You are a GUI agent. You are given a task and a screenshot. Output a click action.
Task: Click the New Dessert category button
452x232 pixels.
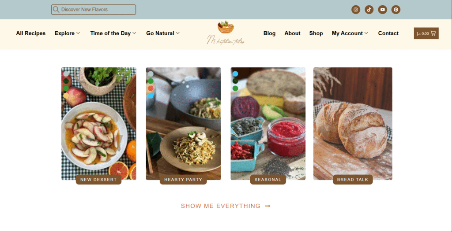tap(98, 180)
